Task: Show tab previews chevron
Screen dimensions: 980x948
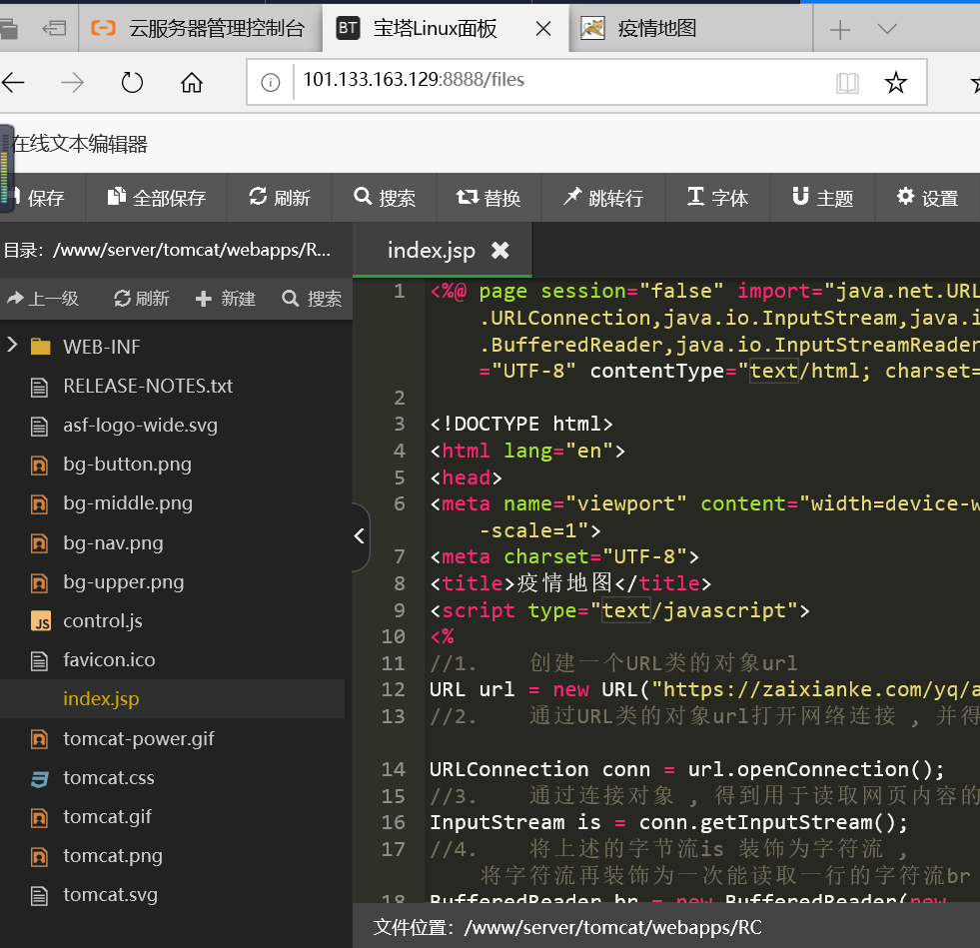Action: (x=887, y=29)
